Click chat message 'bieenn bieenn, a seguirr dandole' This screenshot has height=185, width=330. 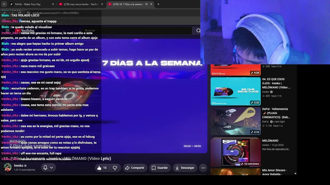[x=44, y=99]
